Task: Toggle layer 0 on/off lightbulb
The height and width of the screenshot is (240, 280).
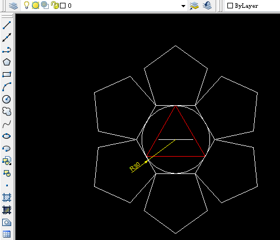Action: click(x=26, y=5)
